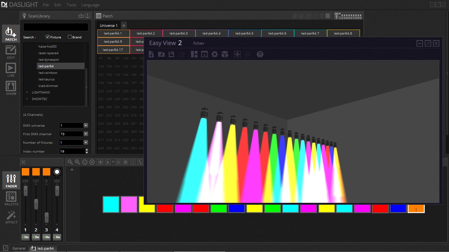Click layout panels icon in Easy View
This screenshot has height=252, width=449.
194,54
